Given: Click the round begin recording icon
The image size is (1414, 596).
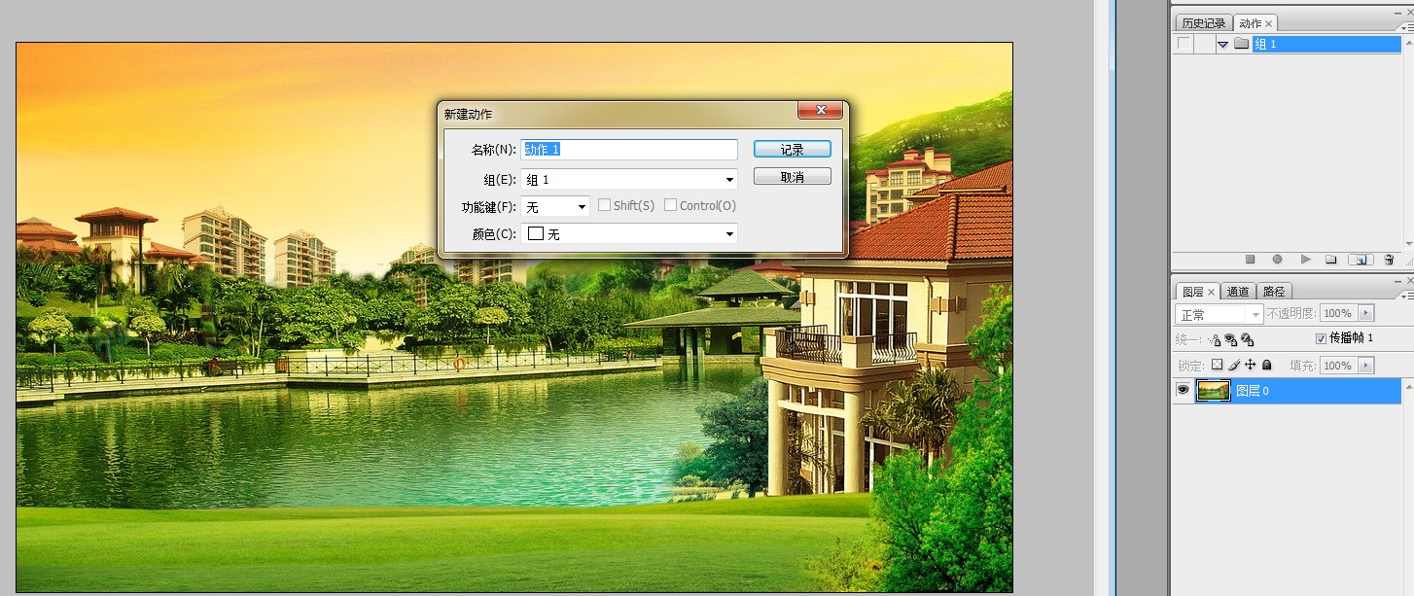Looking at the screenshot, I should pyautogui.click(x=1277, y=260).
